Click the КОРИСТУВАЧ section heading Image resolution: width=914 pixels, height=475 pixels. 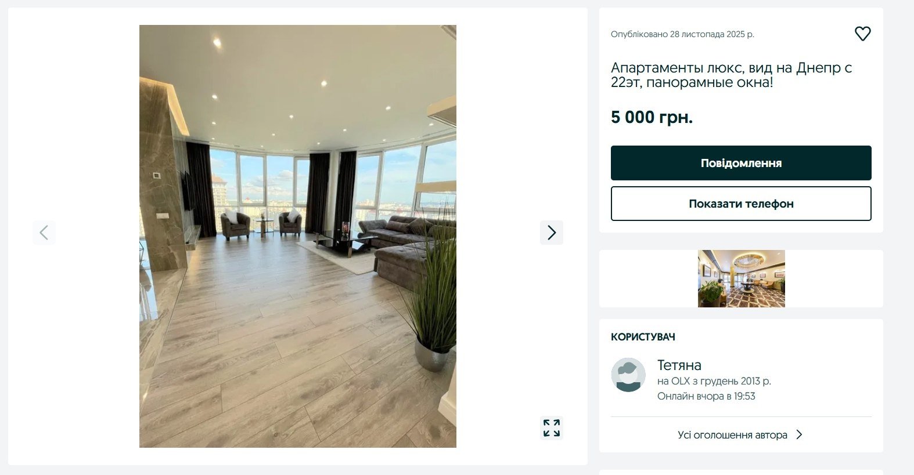(x=643, y=337)
